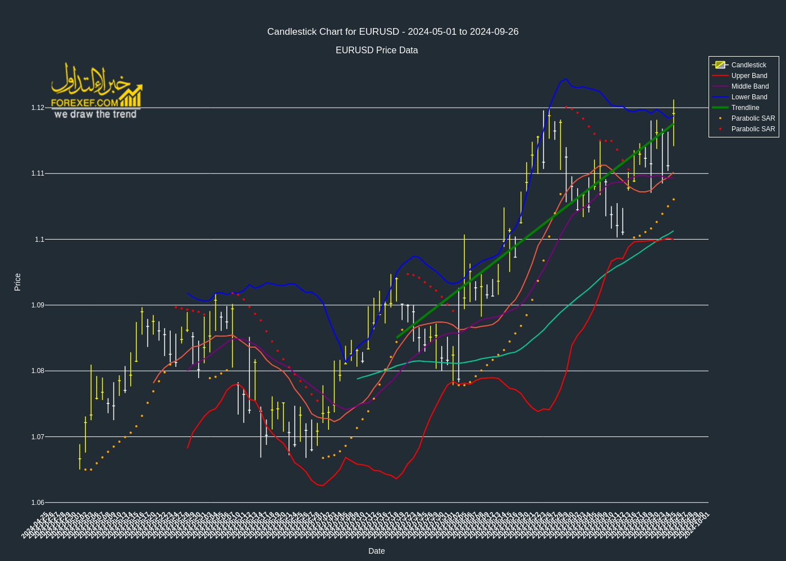Select the 'EURUSD Price Data' subtitle

(377, 50)
